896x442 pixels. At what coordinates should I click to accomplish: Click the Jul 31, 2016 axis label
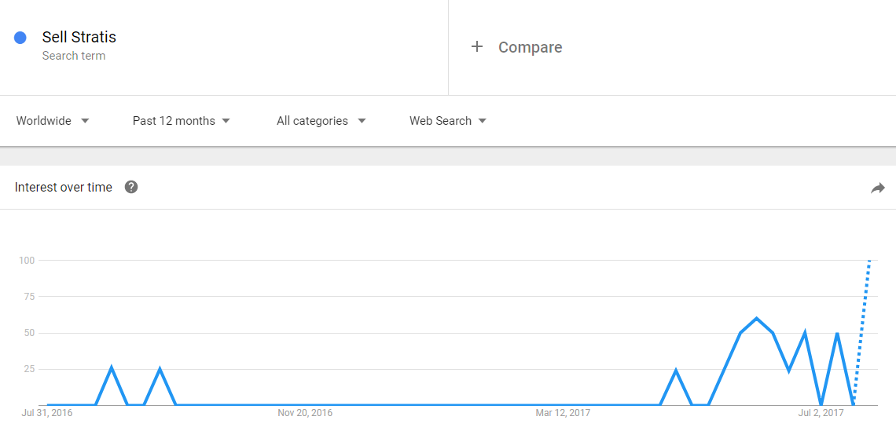[46, 413]
